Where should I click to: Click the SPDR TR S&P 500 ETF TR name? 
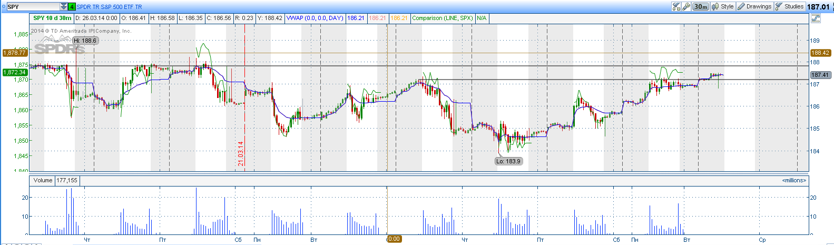(109, 7)
